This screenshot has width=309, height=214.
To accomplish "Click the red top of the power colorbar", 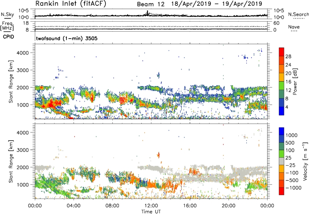I will 282,52.
